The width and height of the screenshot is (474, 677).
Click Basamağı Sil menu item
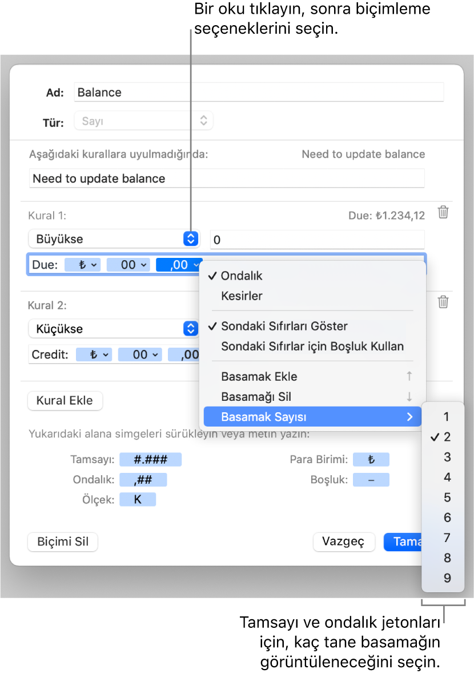[x=312, y=396]
